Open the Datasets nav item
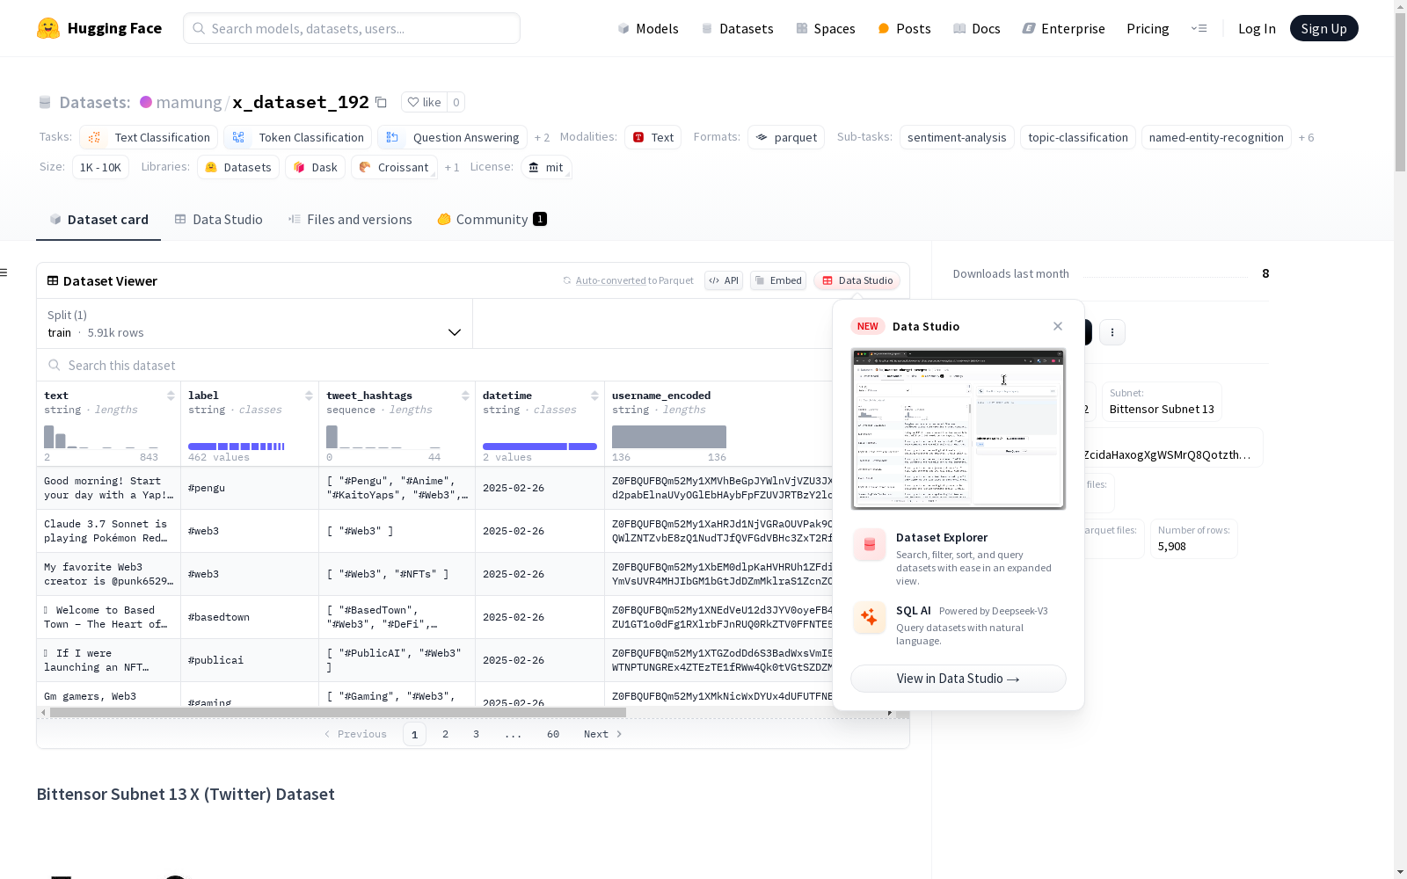The image size is (1407, 879). [737, 28]
